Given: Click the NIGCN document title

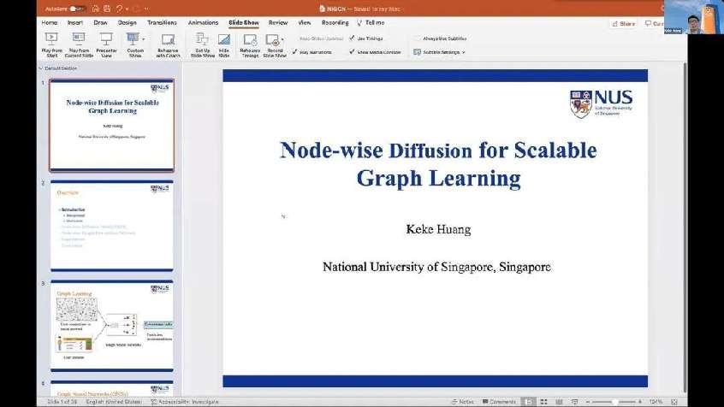Looking at the screenshot, I should (x=359, y=9).
